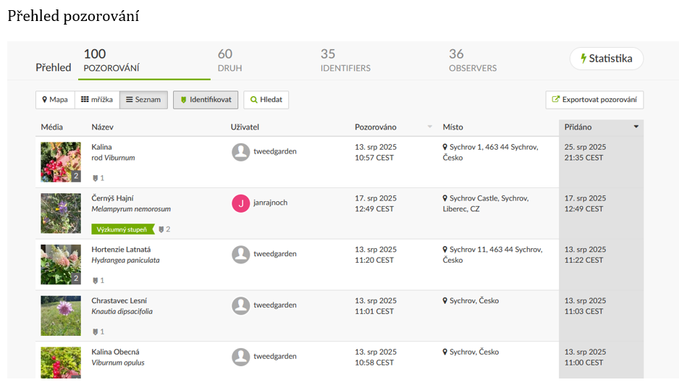Click location pin icon for Sychrov Castle
679x385 pixels.
445,199
